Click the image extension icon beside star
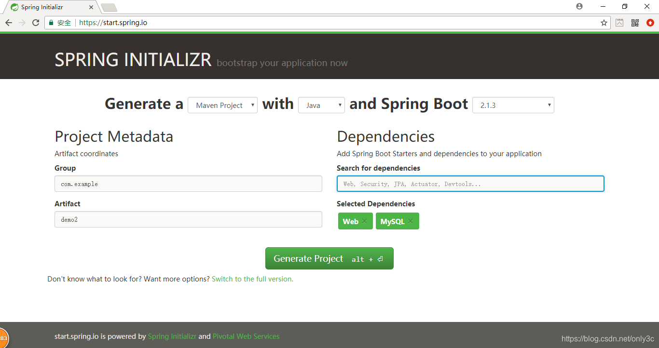This screenshot has width=659, height=348. click(619, 23)
